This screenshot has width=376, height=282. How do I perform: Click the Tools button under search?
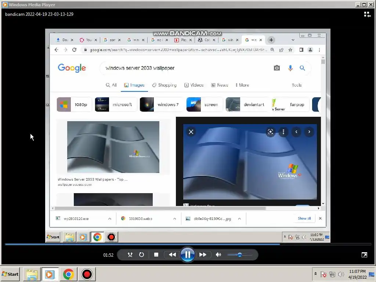(297, 85)
